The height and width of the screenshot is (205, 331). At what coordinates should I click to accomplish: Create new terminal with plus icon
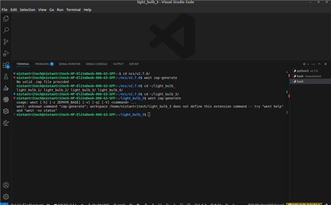[304, 64]
